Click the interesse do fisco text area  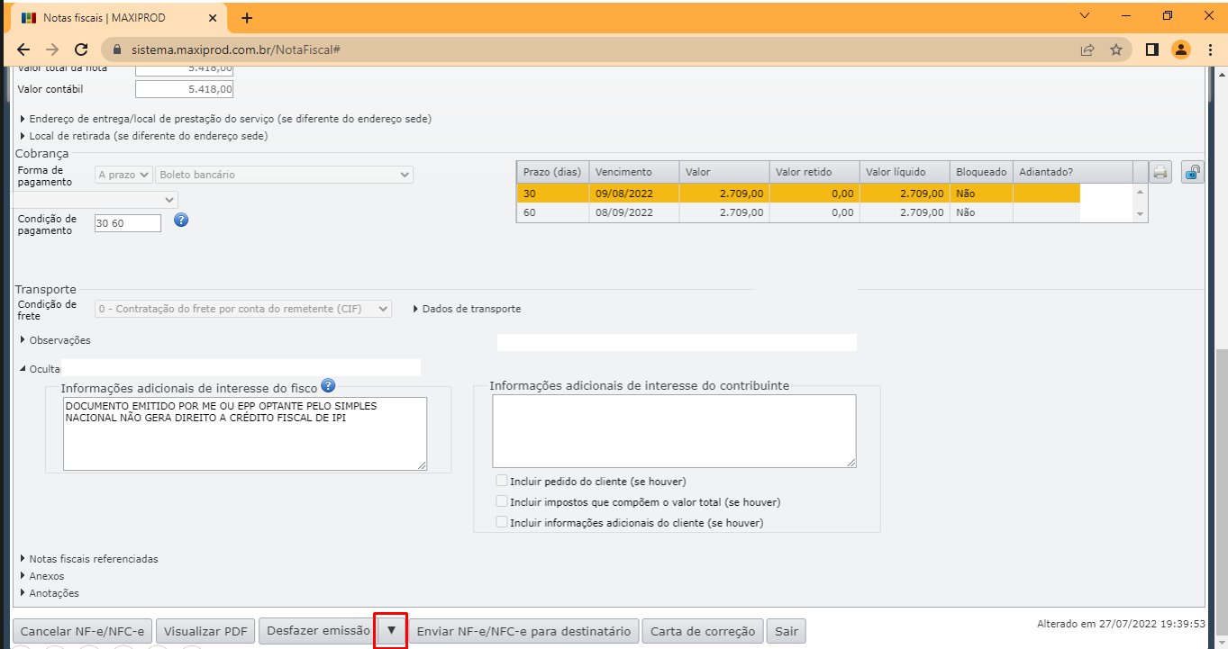[x=245, y=434]
